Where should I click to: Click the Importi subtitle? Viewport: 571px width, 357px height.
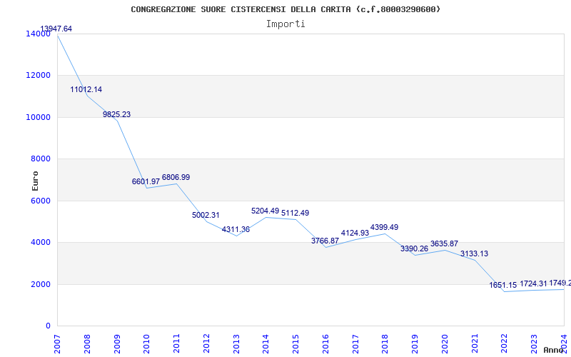click(x=285, y=24)
